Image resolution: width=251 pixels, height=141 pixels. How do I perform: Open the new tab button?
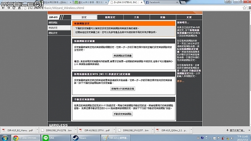coord(183,2)
